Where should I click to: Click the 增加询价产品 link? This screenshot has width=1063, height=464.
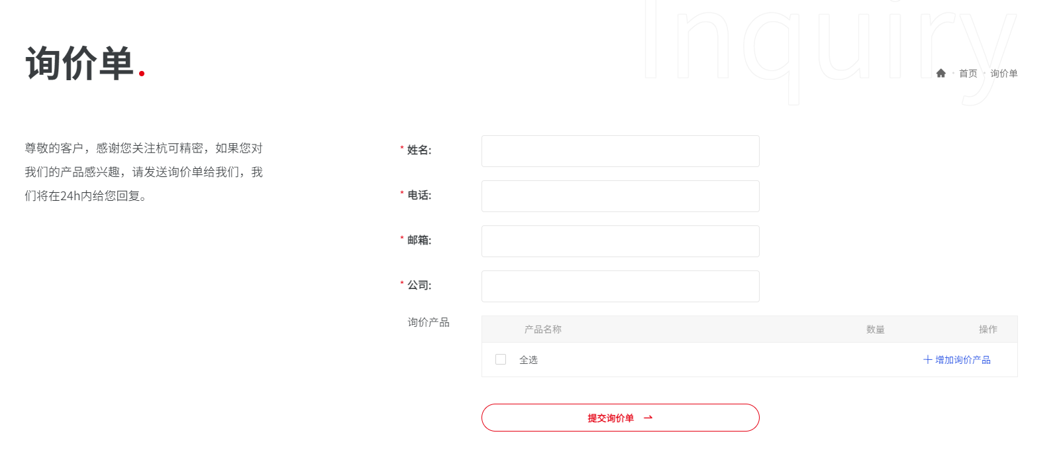point(962,360)
